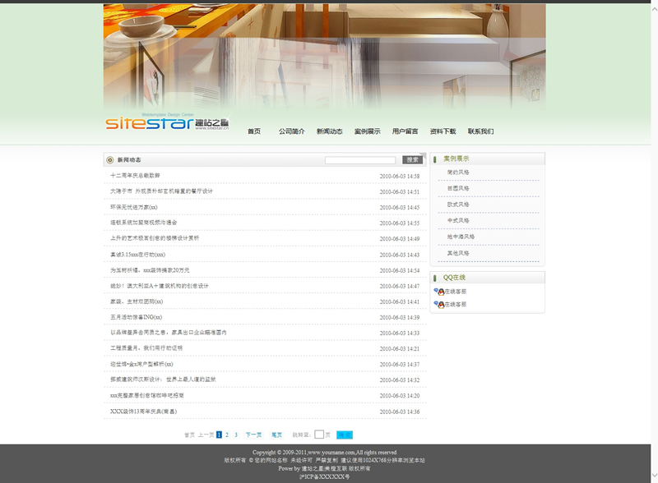Click the second 在线客服 QQ icon

click(439, 305)
